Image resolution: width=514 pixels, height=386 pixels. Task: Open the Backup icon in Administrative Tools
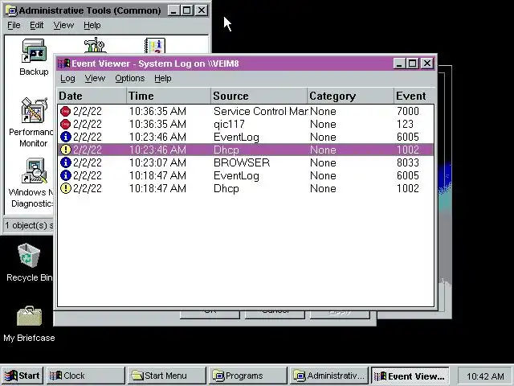coord(34,51)
